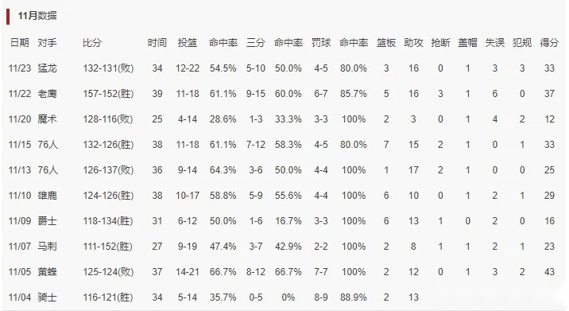Open the 老鹰 opponent entry

click(47, 93)
